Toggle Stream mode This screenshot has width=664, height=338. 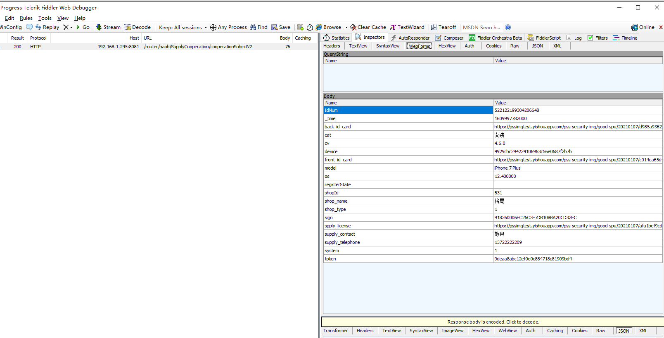[108, 27]
